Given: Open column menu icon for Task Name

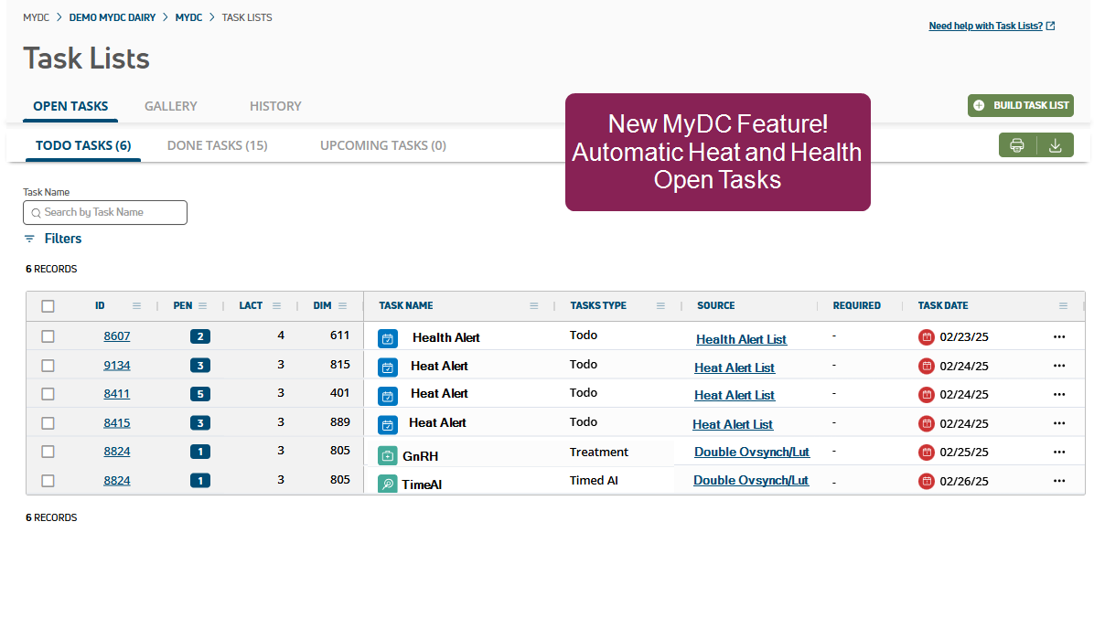Looking at the screenshot, I should (534, 306).
